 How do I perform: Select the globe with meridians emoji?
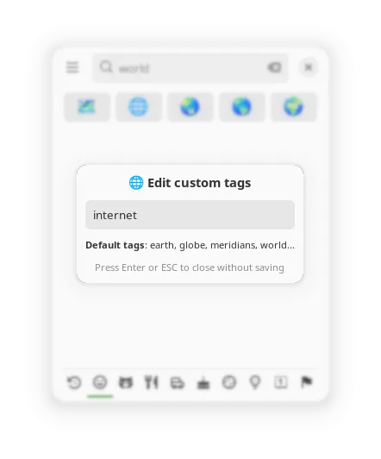(139, 107)
